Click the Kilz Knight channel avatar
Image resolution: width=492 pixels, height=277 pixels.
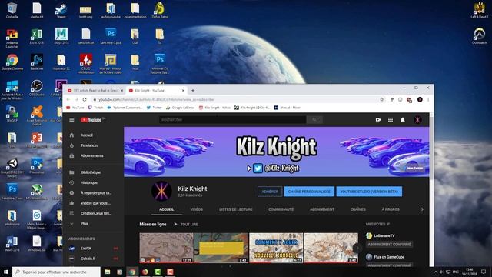tap(161, 191)
